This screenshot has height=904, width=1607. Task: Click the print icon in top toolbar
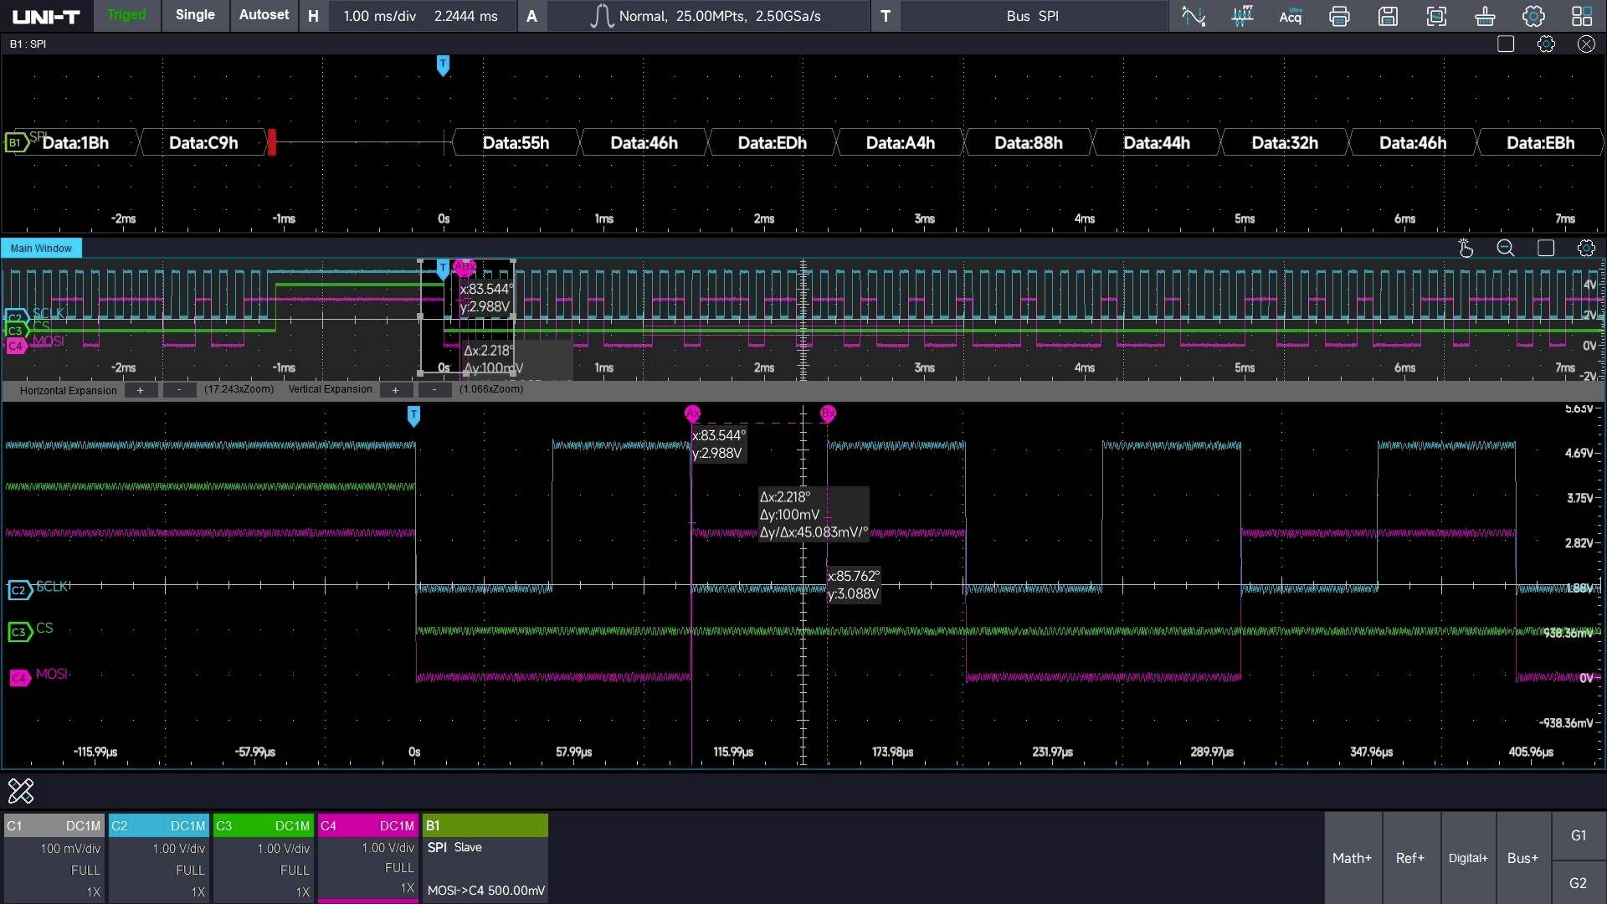pyautogui.click(x=1339, y=16)
